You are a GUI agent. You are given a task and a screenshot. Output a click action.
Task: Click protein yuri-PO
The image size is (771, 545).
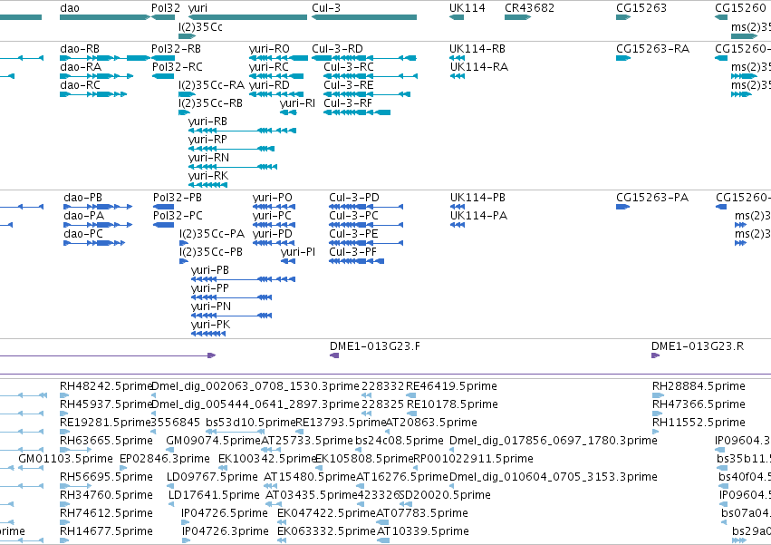273,198
